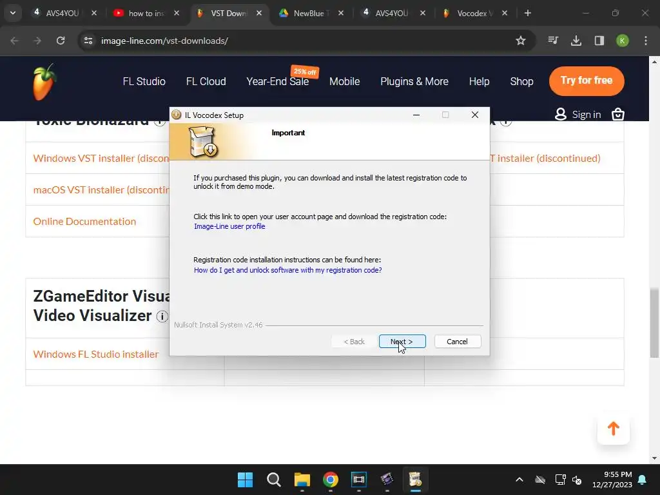Reload the current page
The image size is (660, 495).
click(x=61, y=41)
